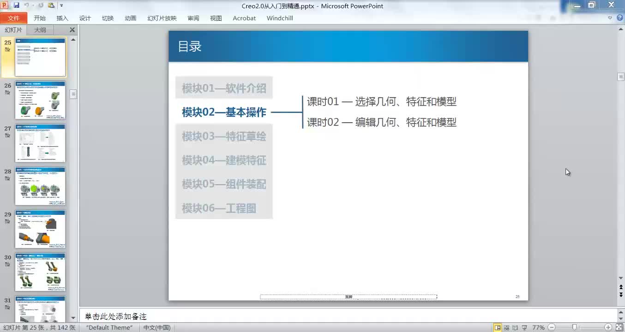Click thumbnail pane scroll down arrow
The width and height of the screenshot is (625, 332).
point(73,318)
